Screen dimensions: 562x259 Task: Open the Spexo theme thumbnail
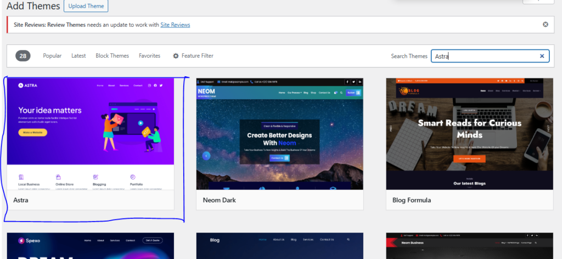click(91, 246)
